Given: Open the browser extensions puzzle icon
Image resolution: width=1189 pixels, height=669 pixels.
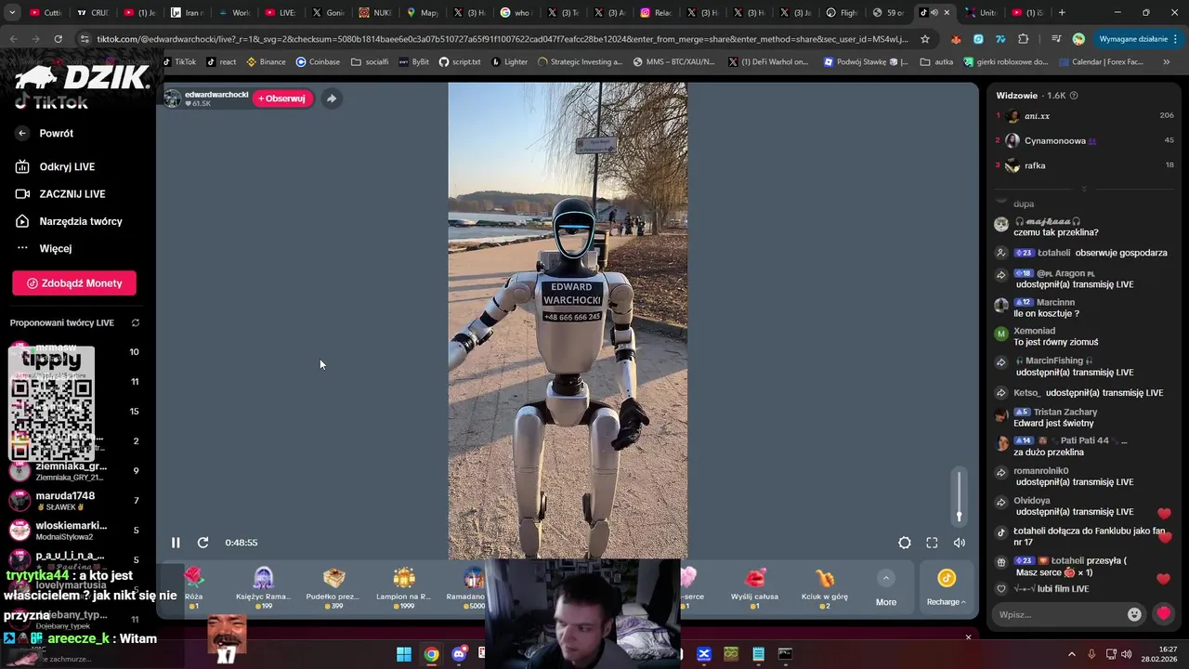Looking at the screenshot, I should pyautogui.click(x=1024, y=39).
